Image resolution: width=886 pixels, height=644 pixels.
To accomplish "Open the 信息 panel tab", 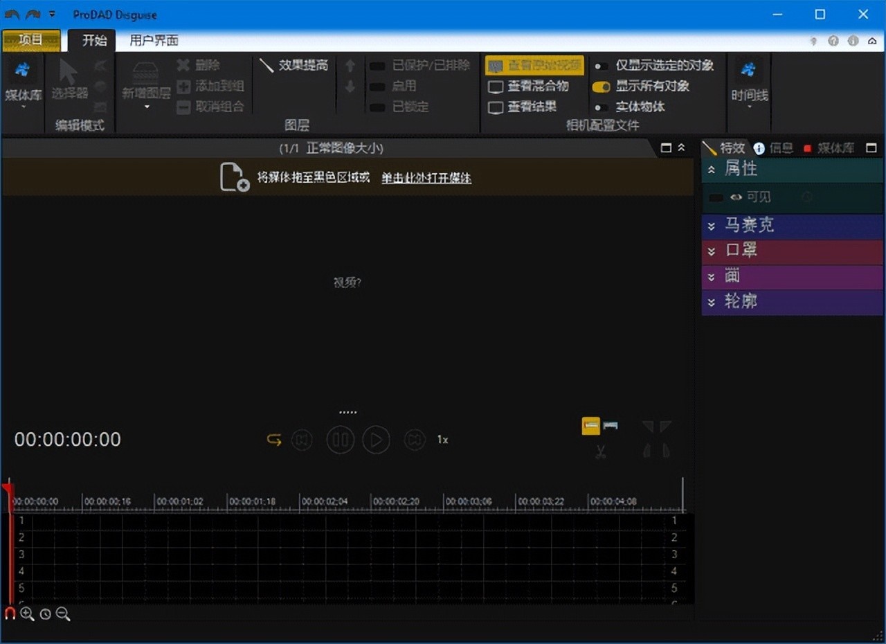I will (774, 148).
